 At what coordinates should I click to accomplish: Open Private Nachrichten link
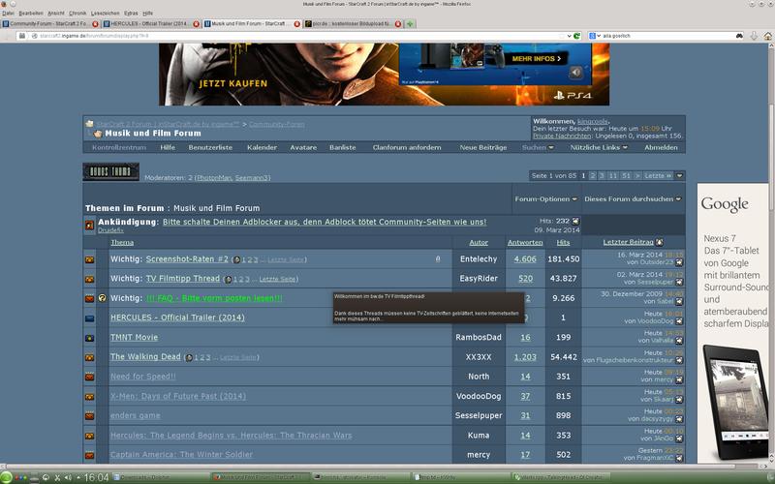coord(562,136)
